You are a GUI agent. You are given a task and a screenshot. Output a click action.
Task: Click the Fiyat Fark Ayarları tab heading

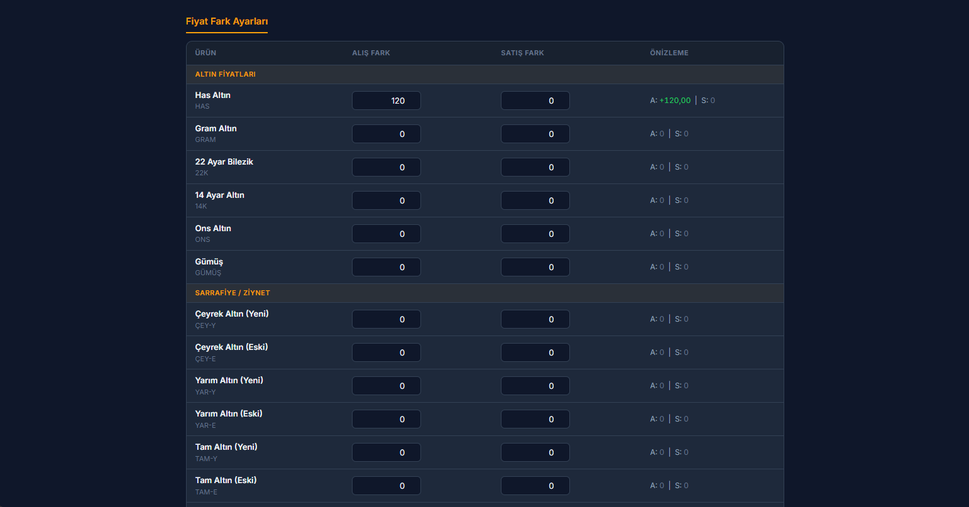pos(227,21)
